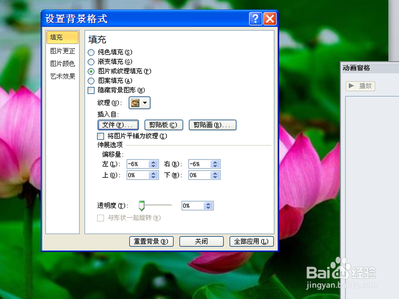Select 图案填充 radio button
This screenshot has height=299, width=399.
click(91, 81)
